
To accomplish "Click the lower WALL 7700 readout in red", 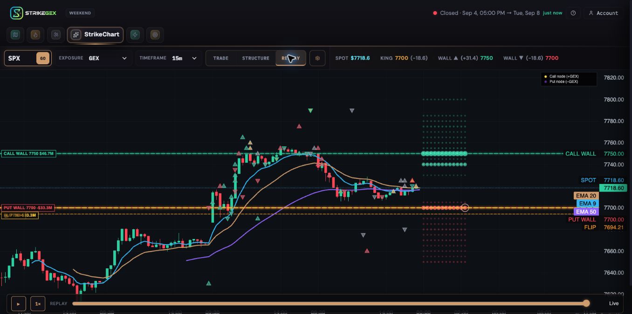I will tap(531, 58).
